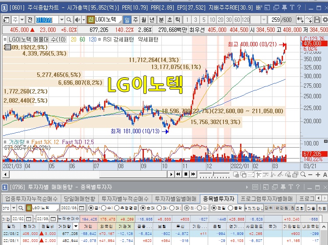Open the 종목별투자자 tab
This screenshot has width=328, height=245.
click(x=219, y=199)
